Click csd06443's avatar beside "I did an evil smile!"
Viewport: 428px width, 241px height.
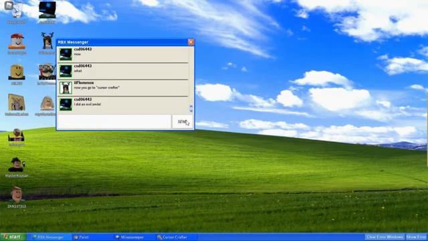pyautogui.click(x=66, y=104)
